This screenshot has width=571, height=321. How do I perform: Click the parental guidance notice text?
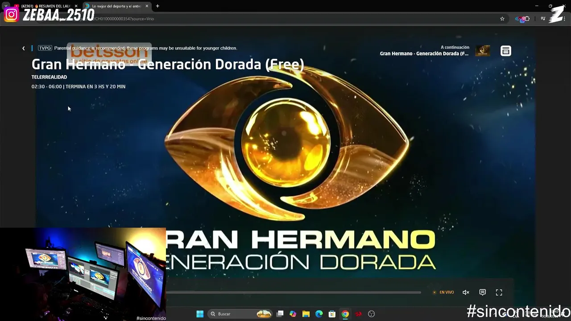coord(145,48)
